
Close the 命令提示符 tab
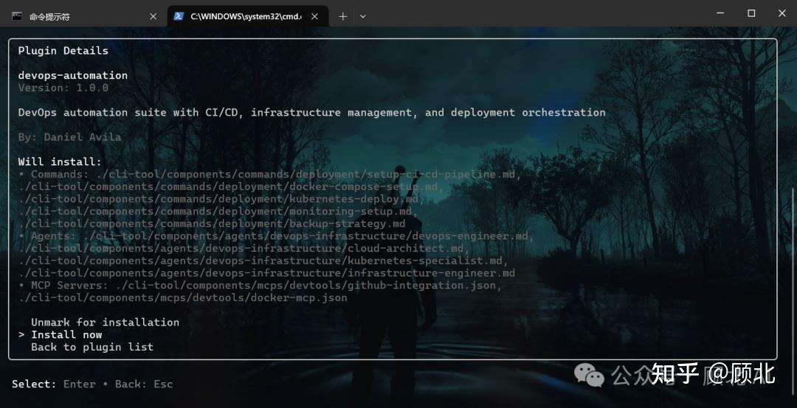coord(153,16)
